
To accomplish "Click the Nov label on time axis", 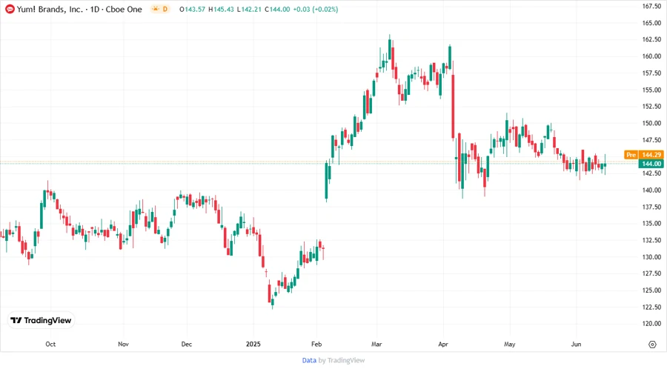I will tap(123, 344).
